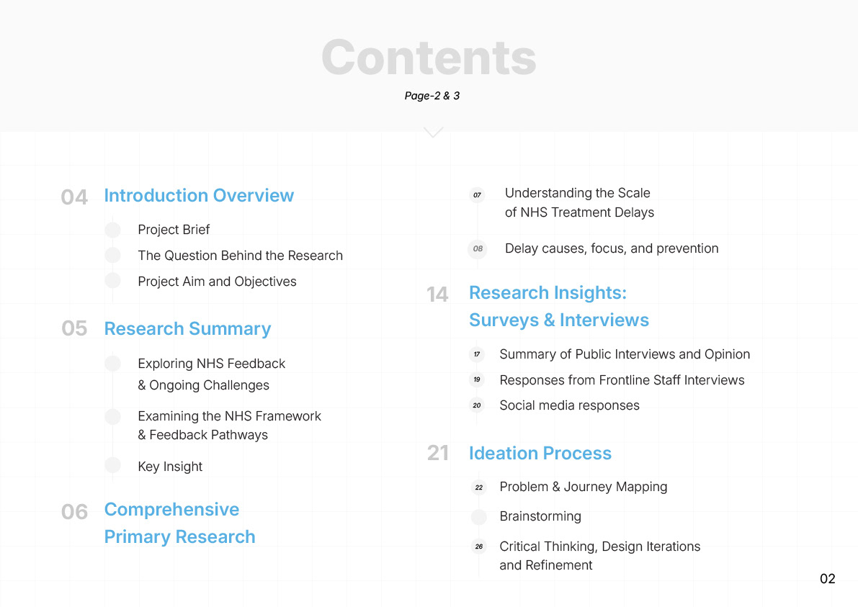This screenshot has height=607, width=858.
Task: Click the bullet beside The Question Behind the Research
Action: tap(112, 255)
